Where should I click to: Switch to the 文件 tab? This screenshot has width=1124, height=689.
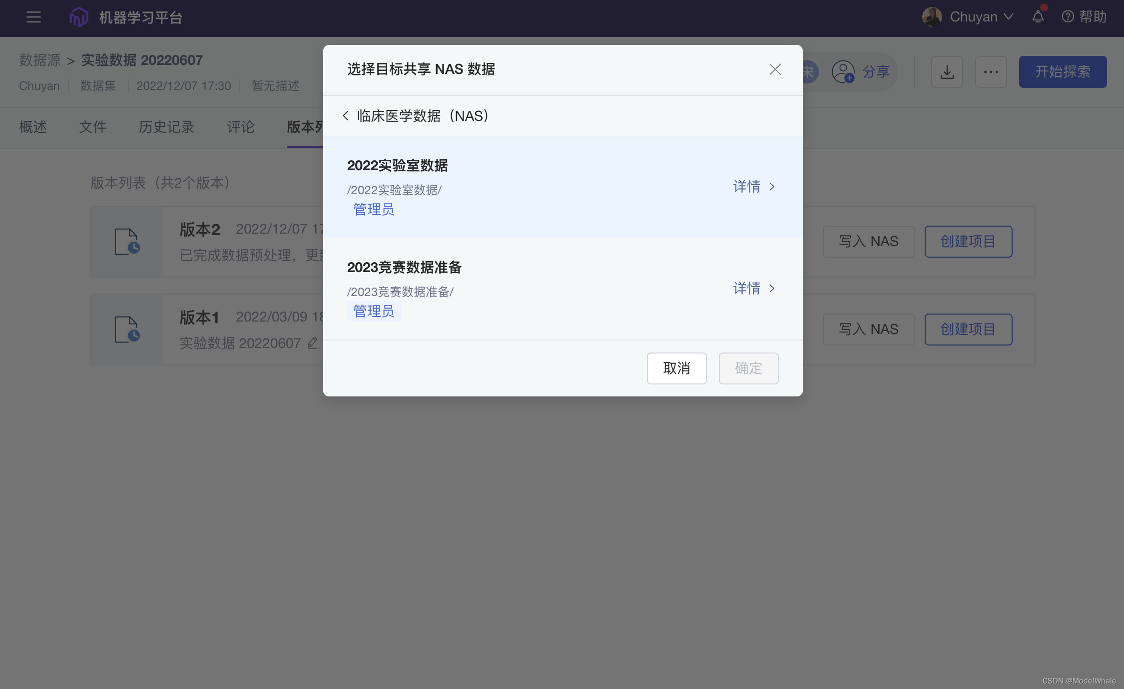[93, 127]
